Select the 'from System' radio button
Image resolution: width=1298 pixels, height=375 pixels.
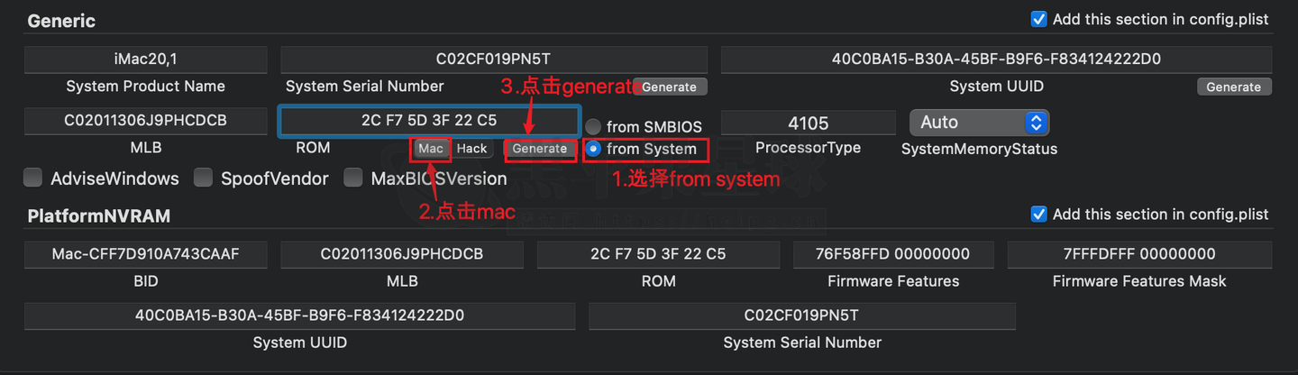pos(594,149)
